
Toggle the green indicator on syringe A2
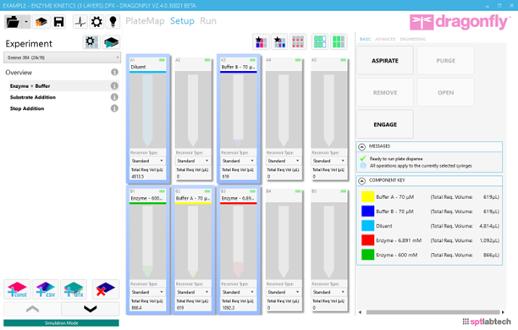point(207,60)
